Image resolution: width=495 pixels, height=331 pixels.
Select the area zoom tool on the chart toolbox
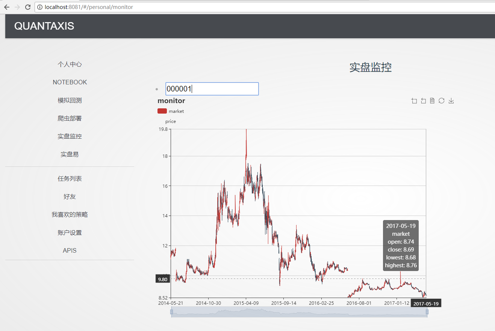tap(414, 100)
